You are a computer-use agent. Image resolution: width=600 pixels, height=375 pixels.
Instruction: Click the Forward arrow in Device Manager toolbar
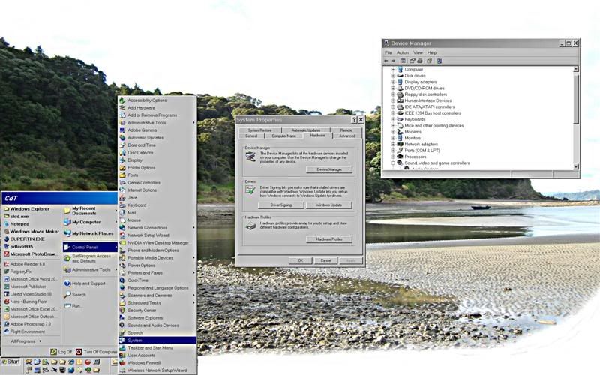393,61
